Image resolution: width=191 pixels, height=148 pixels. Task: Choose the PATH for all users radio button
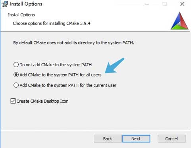pos(16,75)
